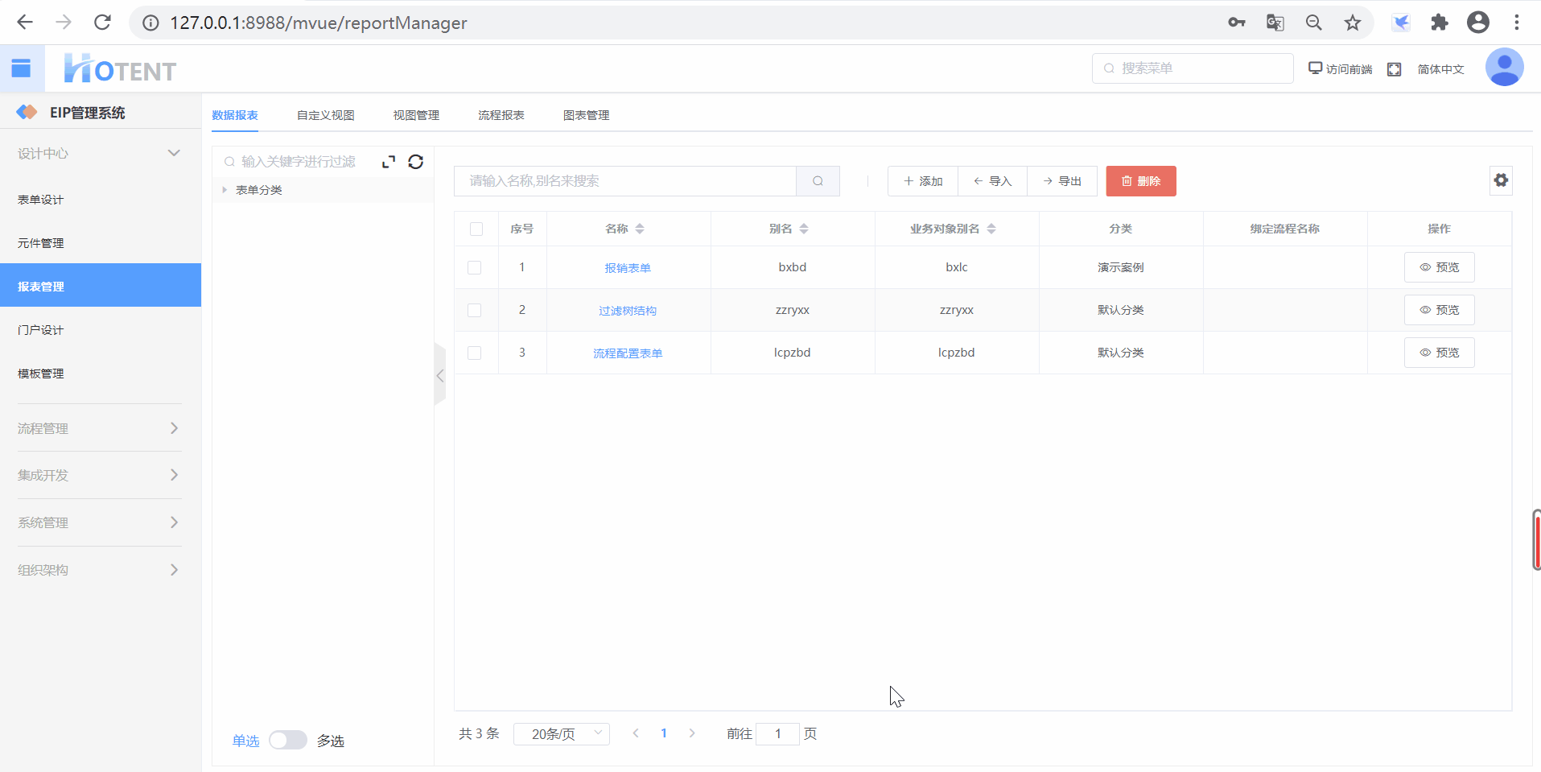Open the 20条/页 page size dropdown
The width and height of the screenshot is (1541, 772).
coord(562,733)
